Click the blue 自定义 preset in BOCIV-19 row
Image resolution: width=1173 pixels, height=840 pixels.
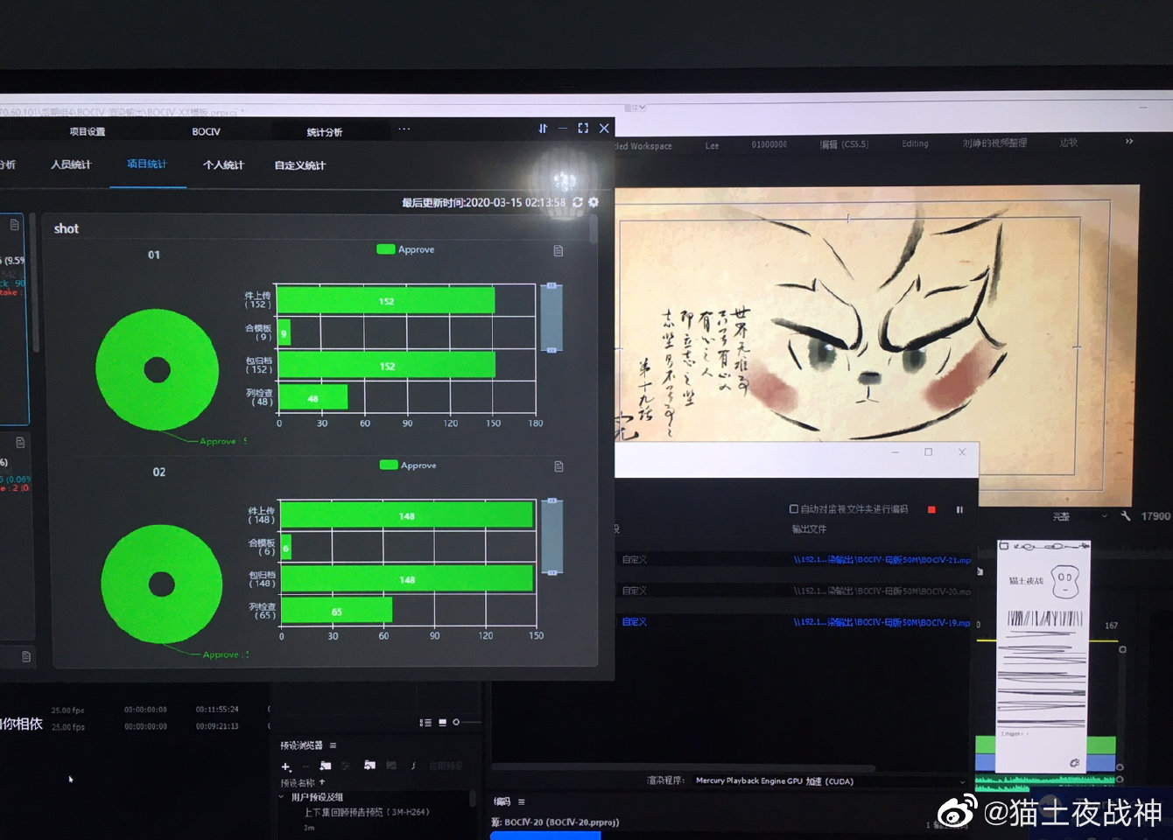pos(635,622)
